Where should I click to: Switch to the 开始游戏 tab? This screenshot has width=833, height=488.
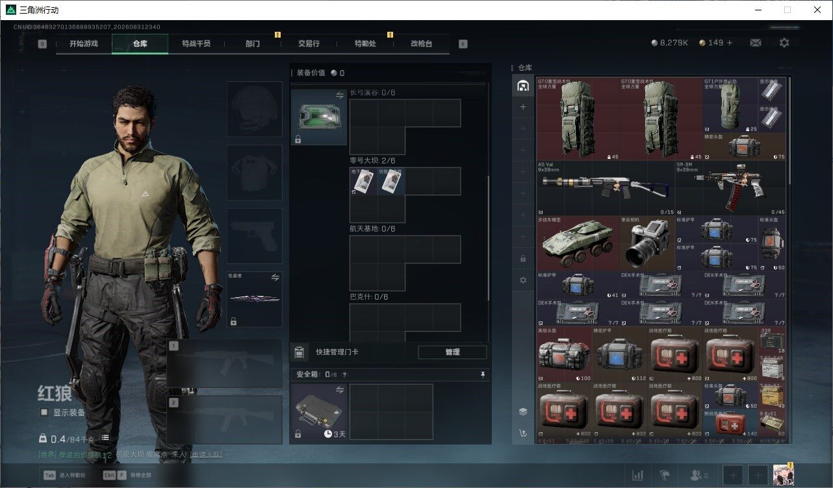point(84,43)
